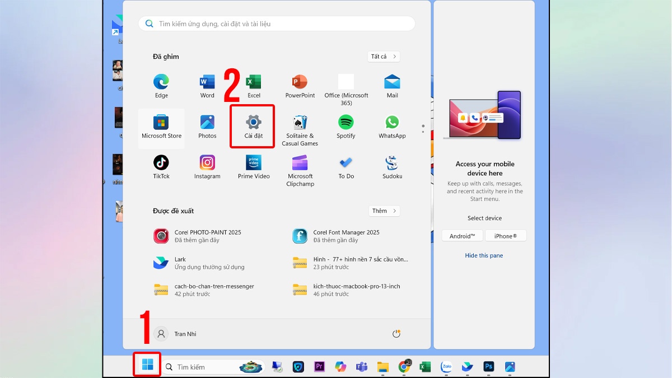Click the Hide this pane link
The height and width of the screenshot is (378, 672).
(x=484, y=255)
